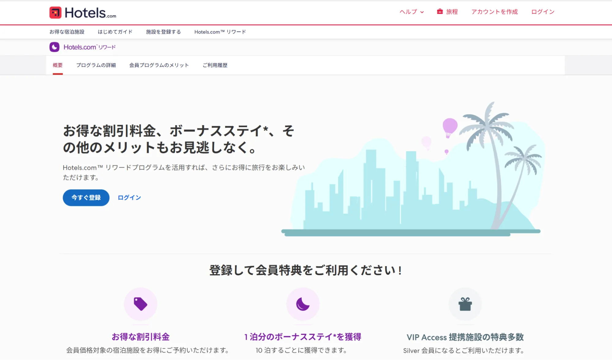Open the ご利用履歴 tab
The height and width of the screenshot is (360, 612).
[215, 65]
